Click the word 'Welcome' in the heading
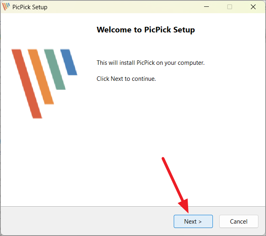Viewport: 266px width, 236px height. [114, 30]
